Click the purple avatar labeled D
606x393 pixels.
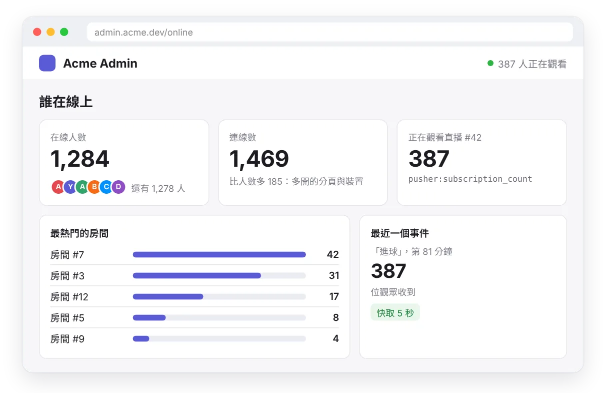click(x=118, y=187)
